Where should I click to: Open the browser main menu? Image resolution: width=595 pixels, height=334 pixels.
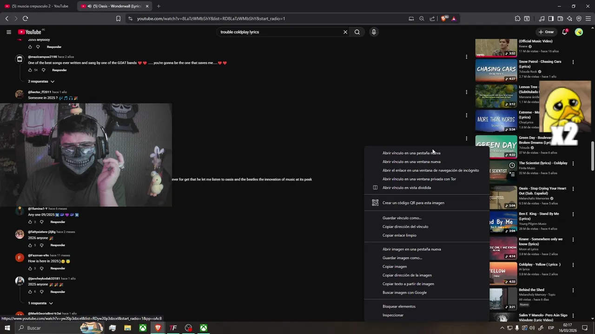tap(588, 19)
